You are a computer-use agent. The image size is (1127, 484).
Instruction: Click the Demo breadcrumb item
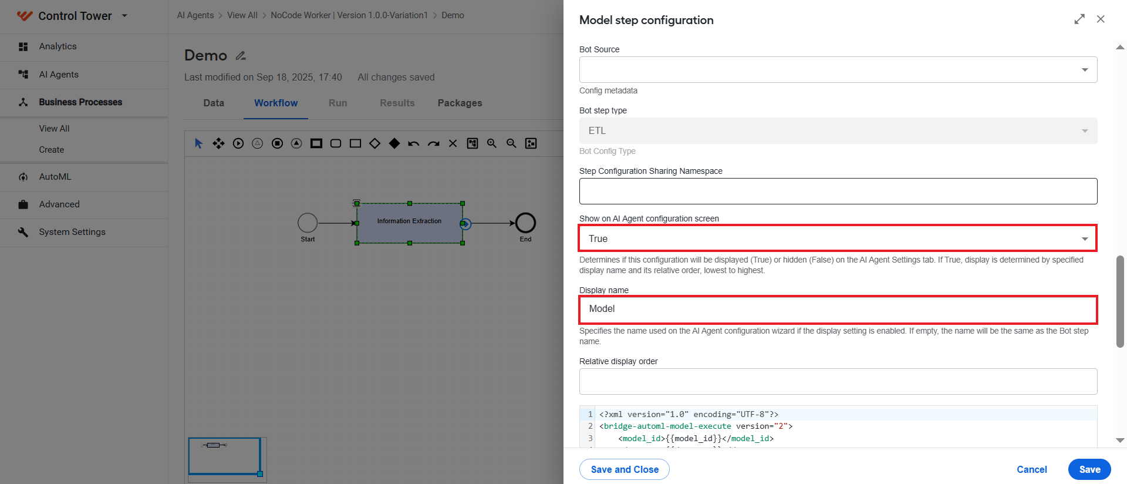453,15
